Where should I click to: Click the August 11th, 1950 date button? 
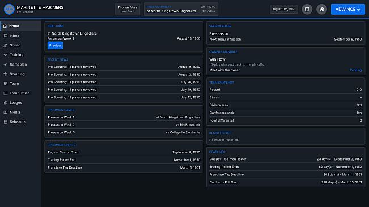tap(284, 9)
